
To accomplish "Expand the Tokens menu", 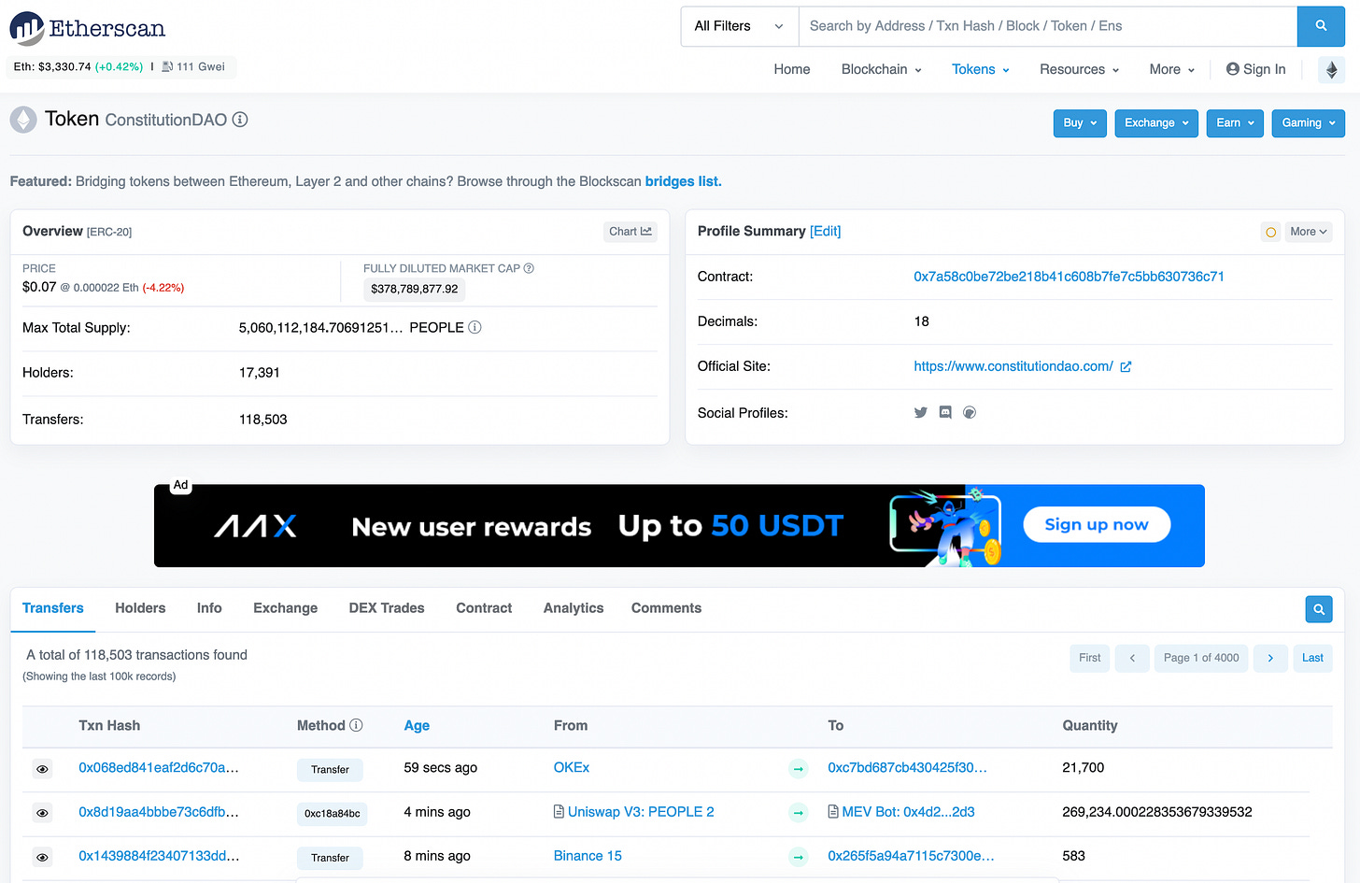I will pos(980,69).
